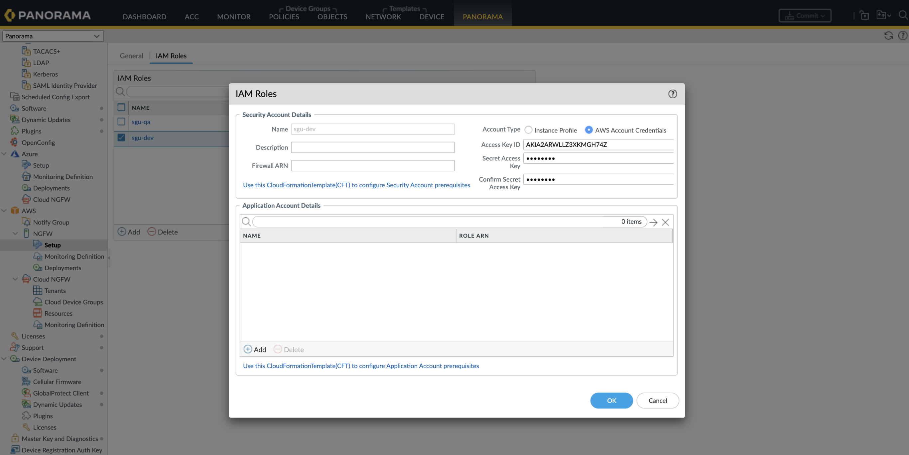Screen dimensions: 909x455
Task: Switch to the General tab
Action: click(131, 56)
